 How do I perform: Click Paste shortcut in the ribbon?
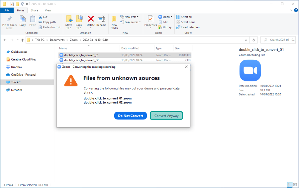coord(50,27)
